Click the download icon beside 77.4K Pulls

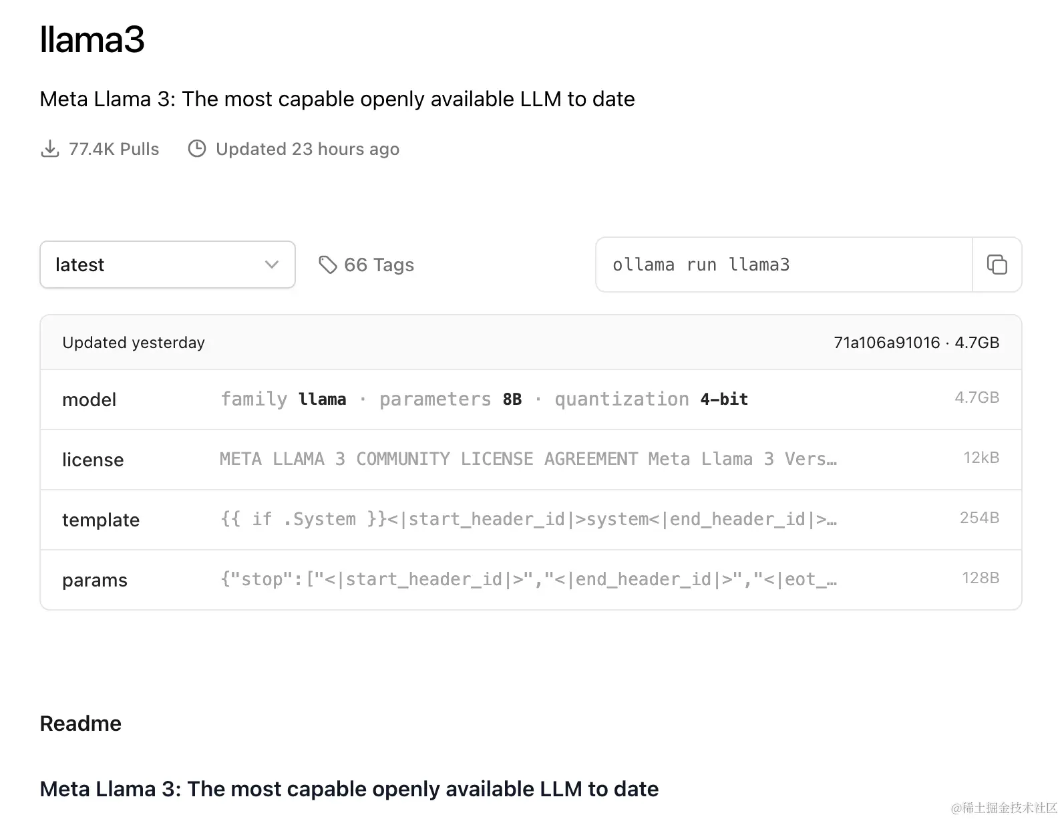tap(50, 149)
